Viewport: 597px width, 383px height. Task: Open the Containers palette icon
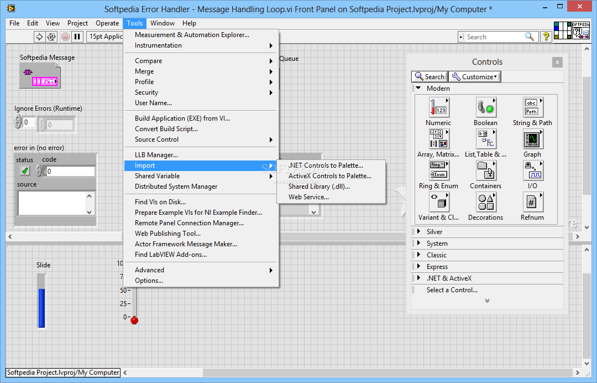tap(486, 170)
